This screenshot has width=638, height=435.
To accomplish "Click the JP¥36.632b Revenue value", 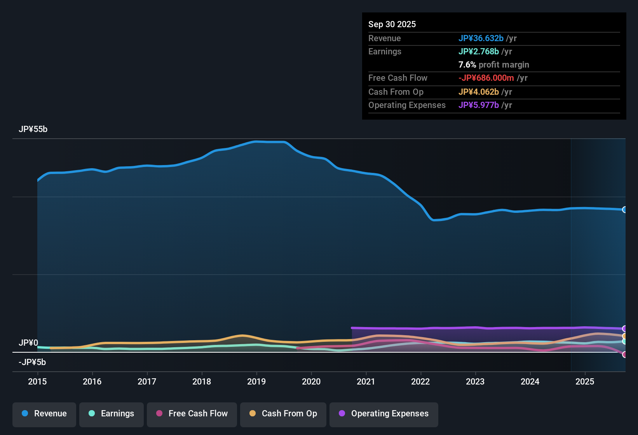I will tap(481, 38).
